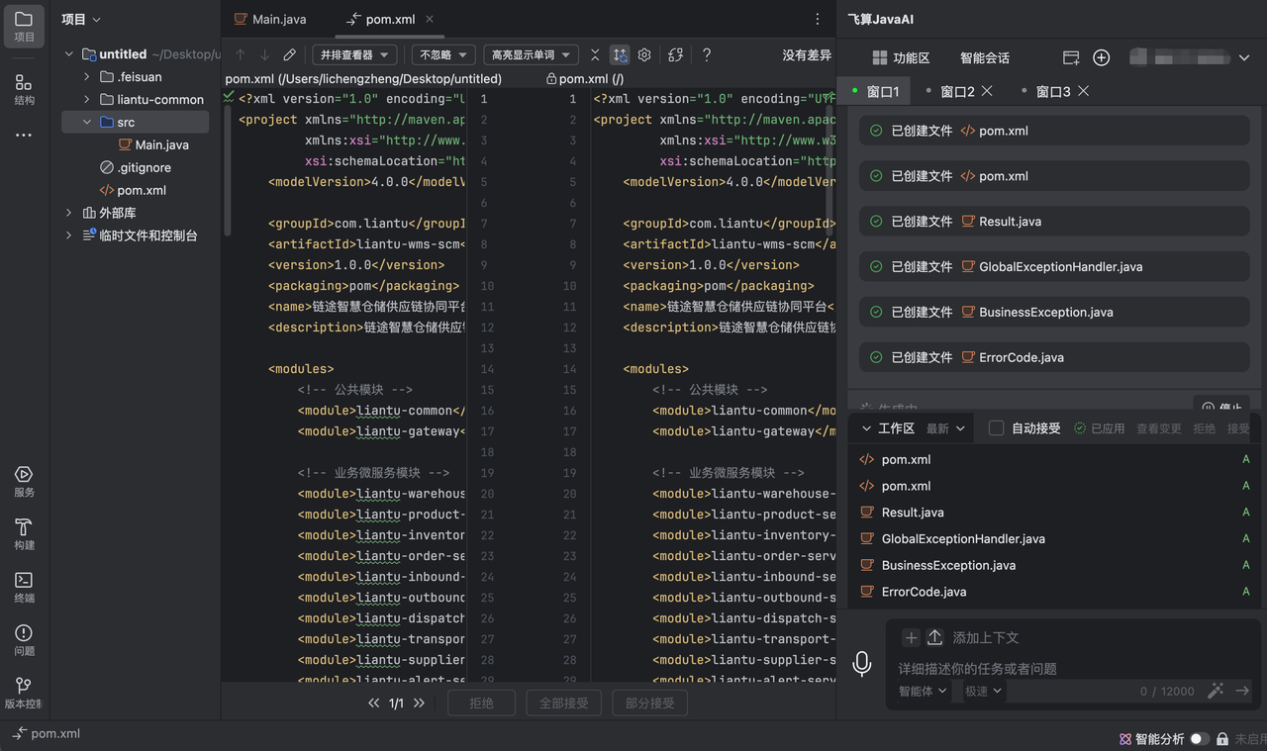Expand the liantu-common folder
1267x751 pixels.
[x=86, y=99]
